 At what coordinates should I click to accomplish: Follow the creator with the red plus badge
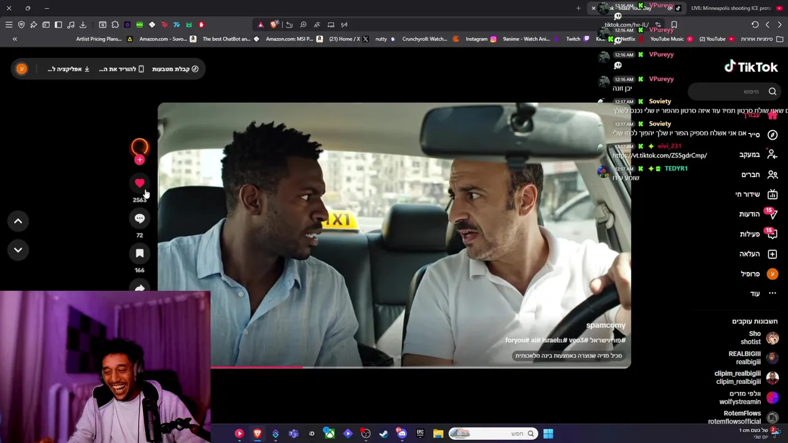(140, 160)
